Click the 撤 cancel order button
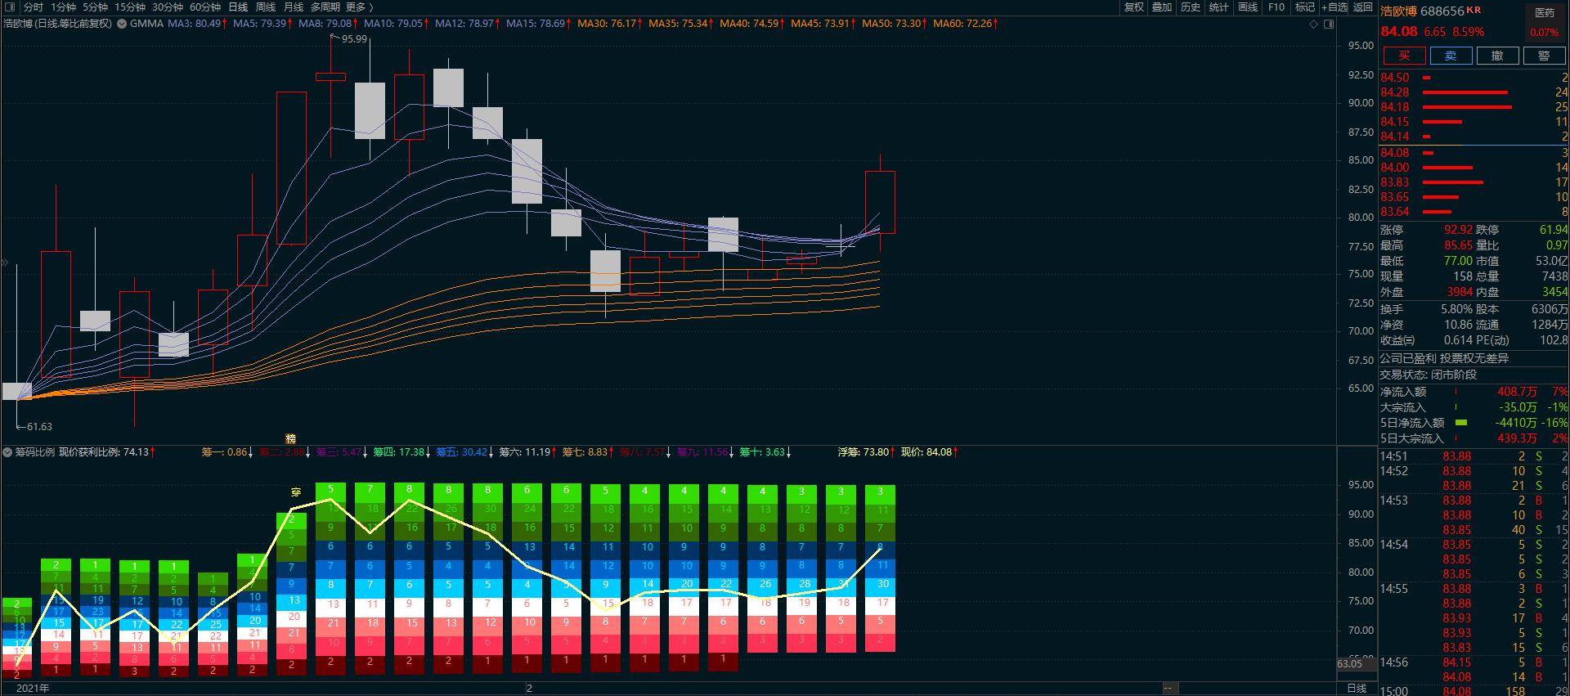Screen dimensions: 1570x696 pos(1496,56)
